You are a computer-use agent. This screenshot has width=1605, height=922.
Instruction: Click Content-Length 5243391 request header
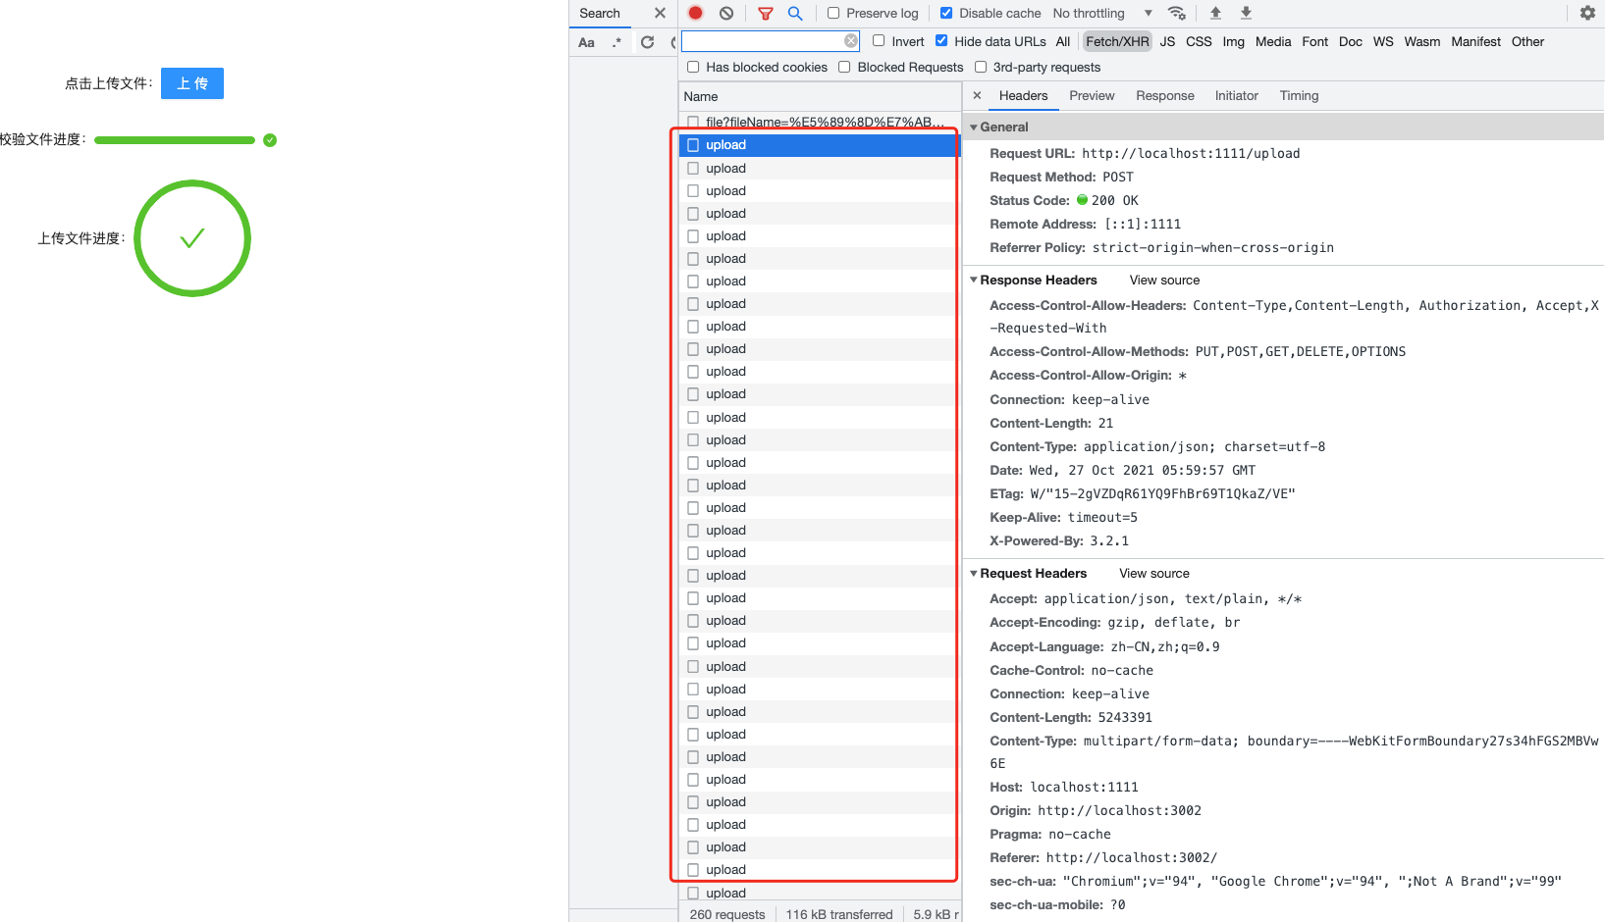coord(1071,718)
